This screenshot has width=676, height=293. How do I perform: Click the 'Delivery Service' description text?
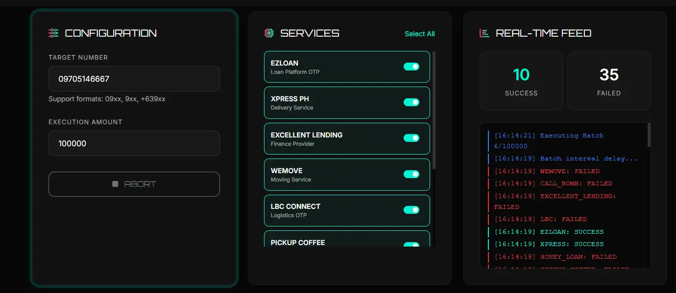coord(292,108)
